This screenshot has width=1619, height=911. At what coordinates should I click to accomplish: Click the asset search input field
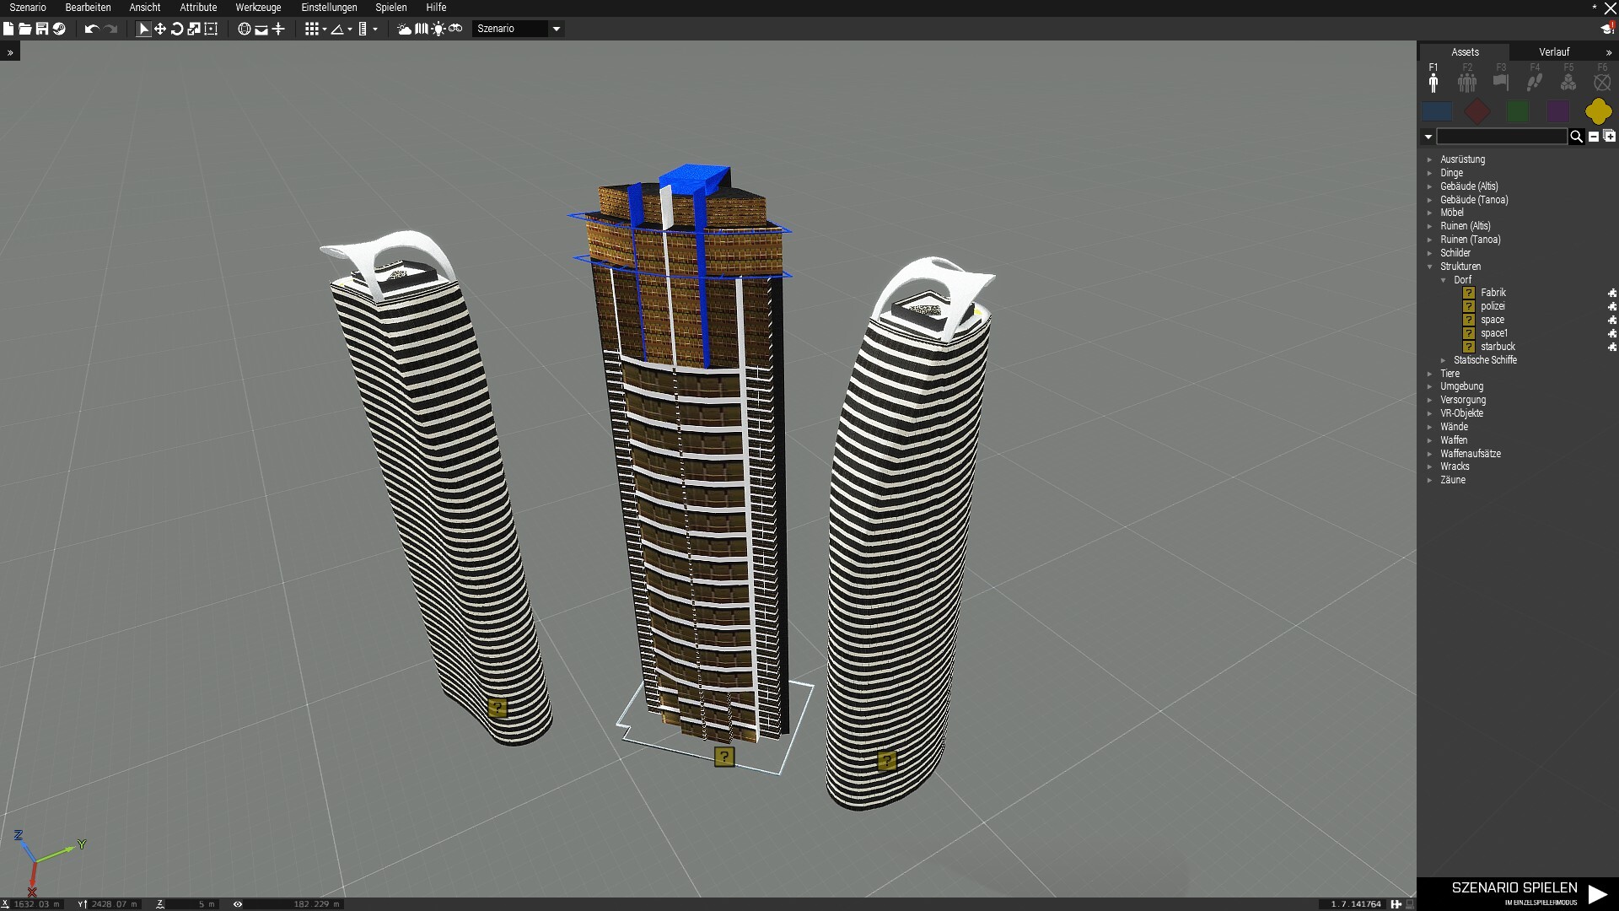point(1501,137)
